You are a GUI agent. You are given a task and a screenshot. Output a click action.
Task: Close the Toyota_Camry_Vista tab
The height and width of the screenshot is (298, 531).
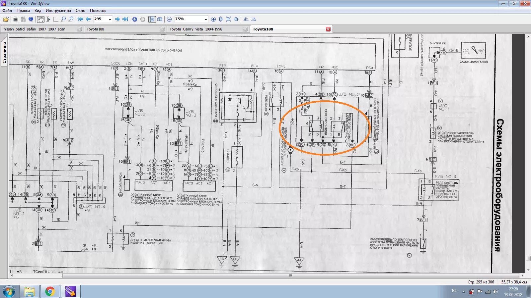tap(245, 29)
